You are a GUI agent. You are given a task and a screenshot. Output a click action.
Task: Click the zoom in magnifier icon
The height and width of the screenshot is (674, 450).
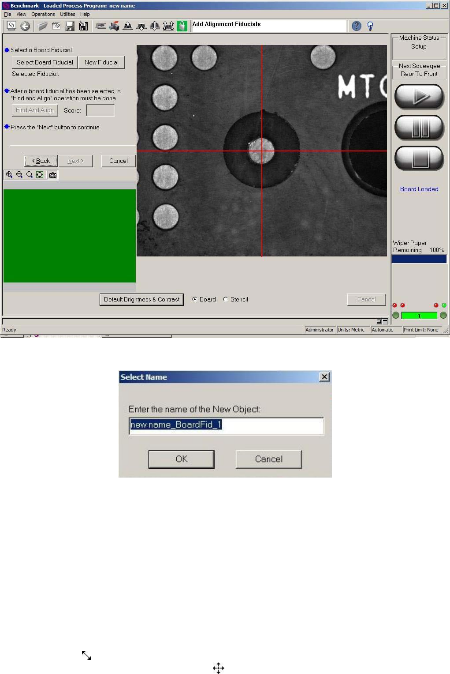tap(9, 175)
